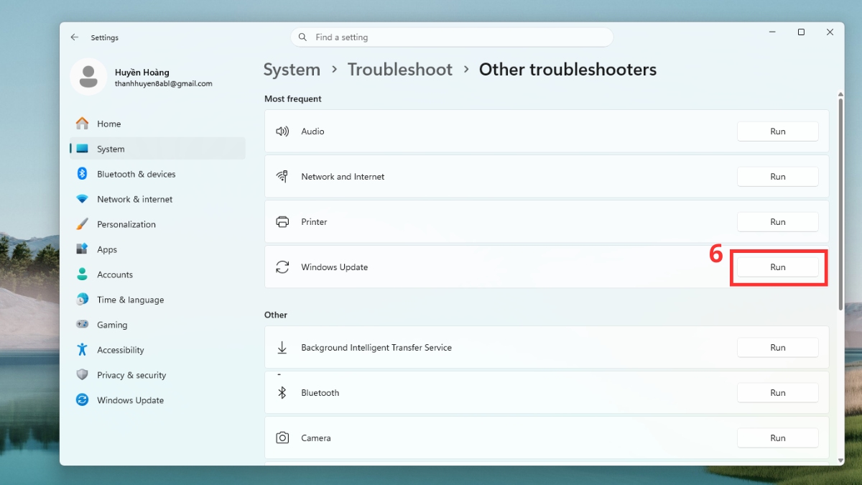The image size is (862, 485).
Task: Click the user profile avatar picture
Action: click(88, 77)
